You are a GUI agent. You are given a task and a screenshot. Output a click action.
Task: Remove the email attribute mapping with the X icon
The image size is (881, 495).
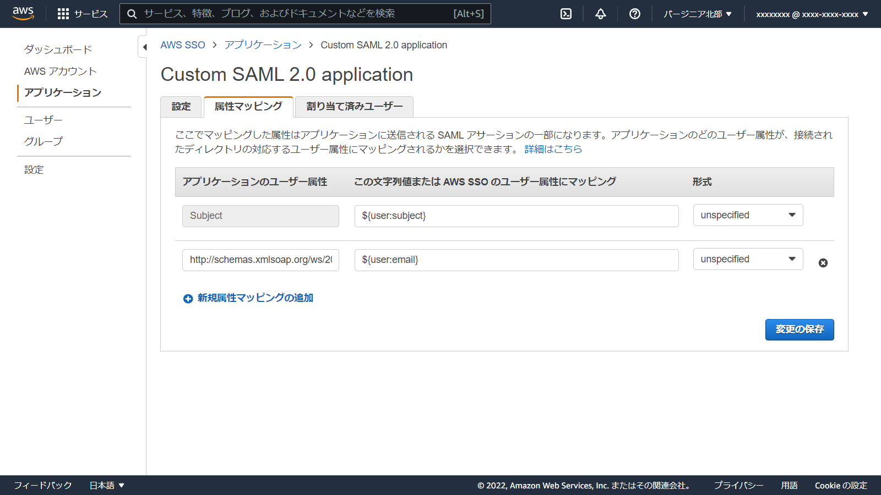(x=823, y=263)
